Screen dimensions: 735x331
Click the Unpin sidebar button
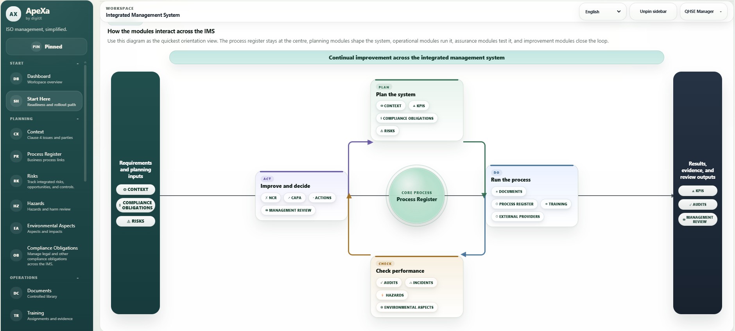coord(653,11)
